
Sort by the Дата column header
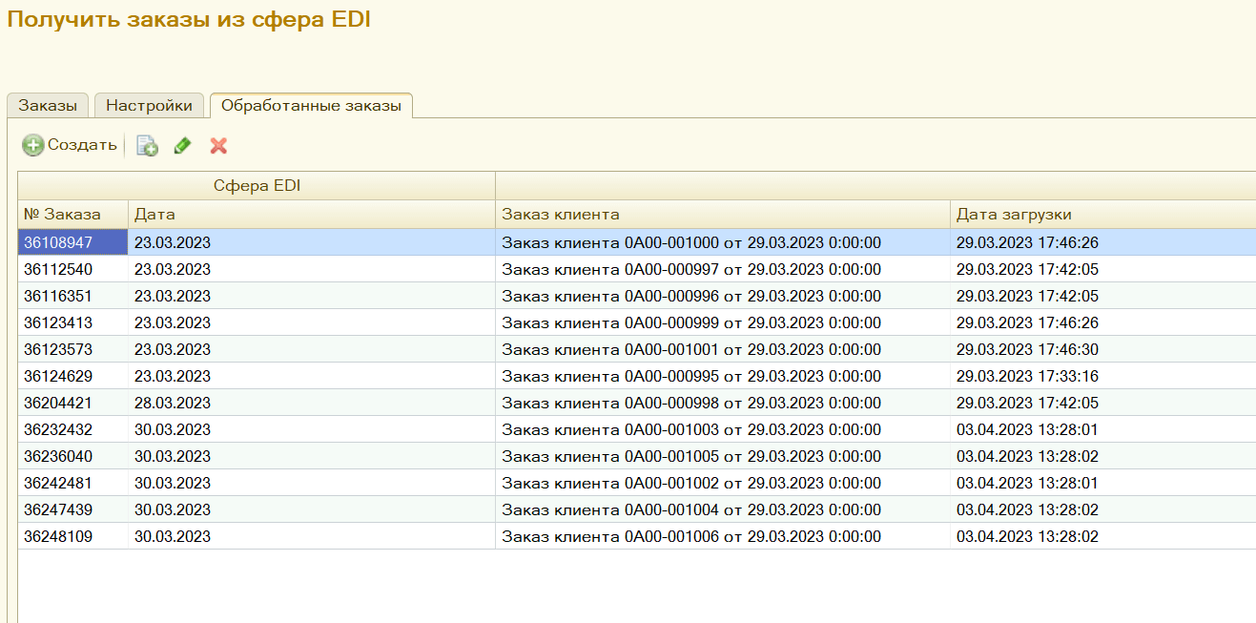(311, 215)
